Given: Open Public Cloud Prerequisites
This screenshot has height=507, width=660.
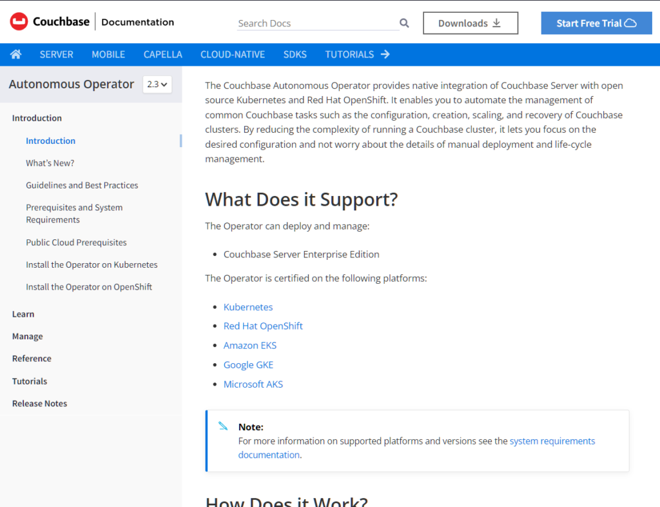Looking at the screenshot, I should pyautogui.click(x=76, y=243).
